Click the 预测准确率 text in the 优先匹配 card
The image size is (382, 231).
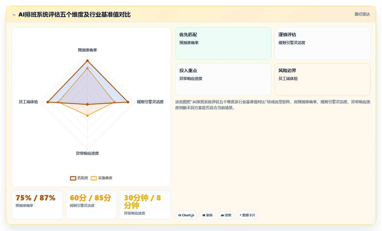click(x=189, y=43)
